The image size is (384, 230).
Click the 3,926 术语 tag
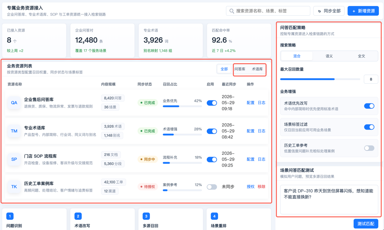tap(113, 126)
